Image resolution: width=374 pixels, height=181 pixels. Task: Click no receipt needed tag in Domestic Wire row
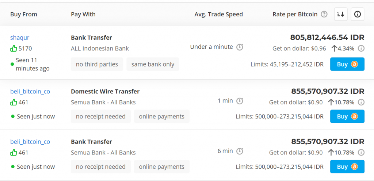(x=101, y=116)
